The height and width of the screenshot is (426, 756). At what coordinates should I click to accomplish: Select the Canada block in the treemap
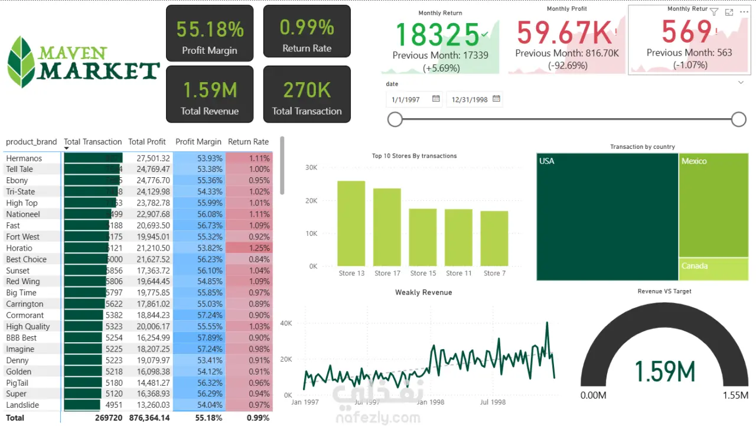click(713, 269)
